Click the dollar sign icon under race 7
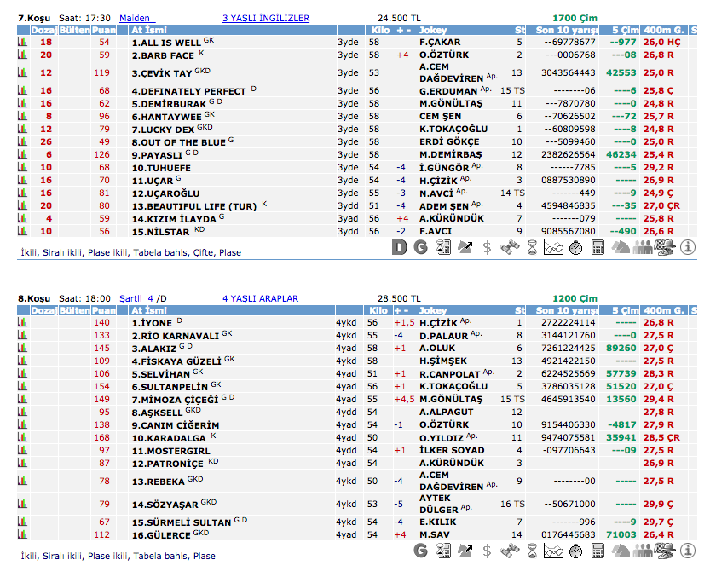This screenshot has height=577, width=716. (487, 247)
